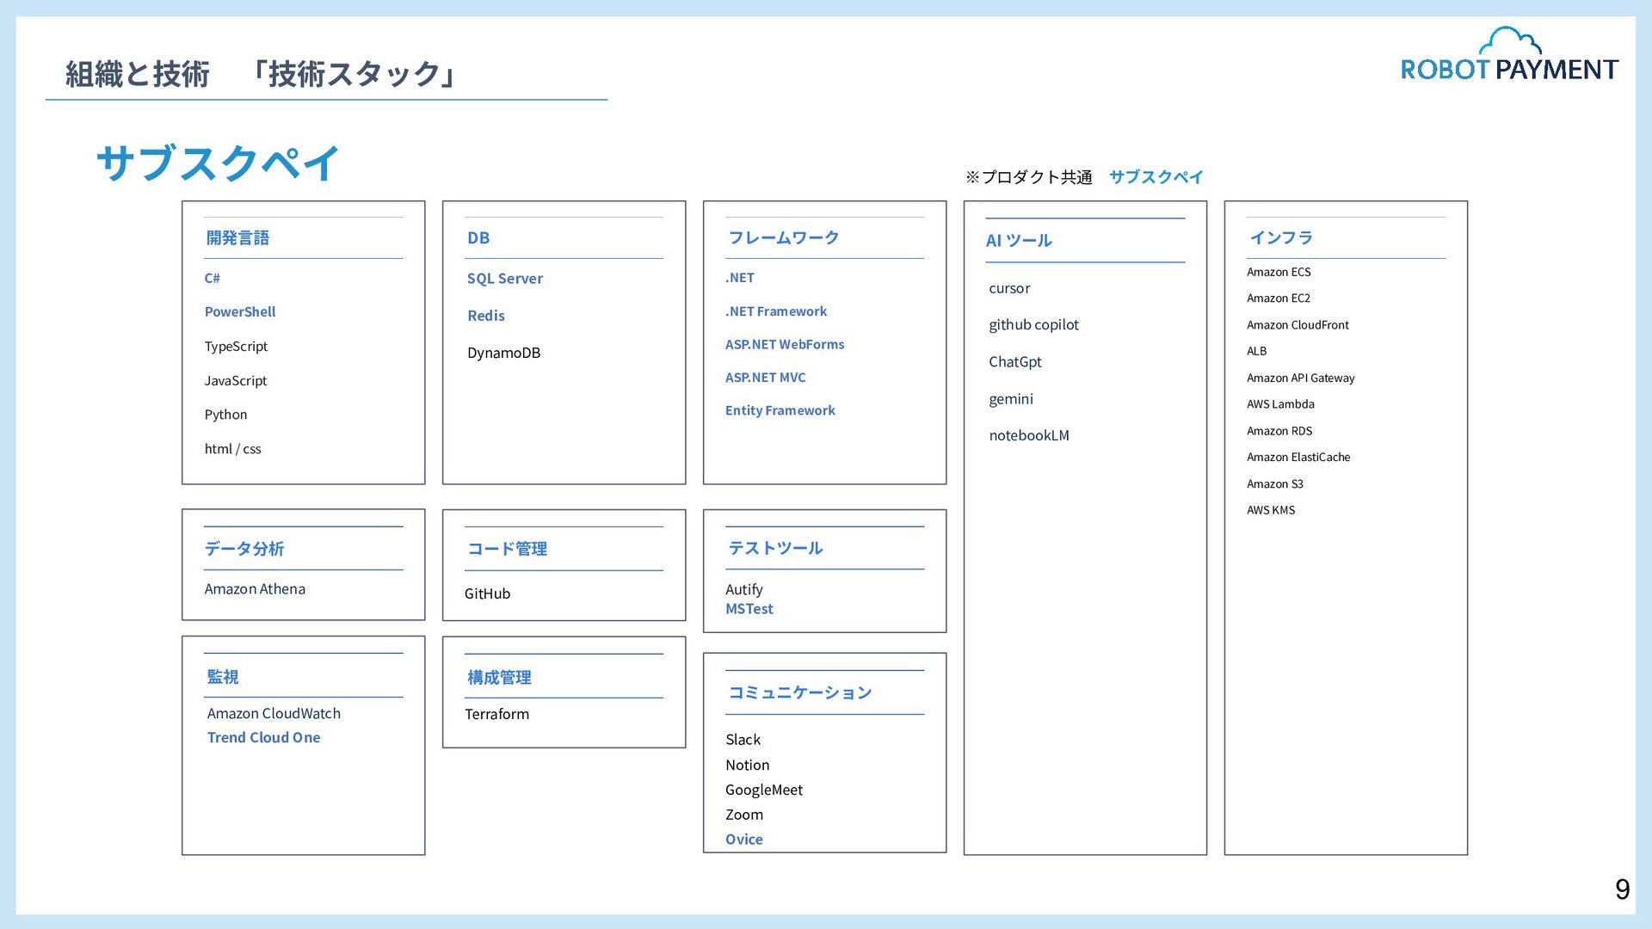Select the C# language item
Viewport: 1652px width, 929px height.
point(212,278)
